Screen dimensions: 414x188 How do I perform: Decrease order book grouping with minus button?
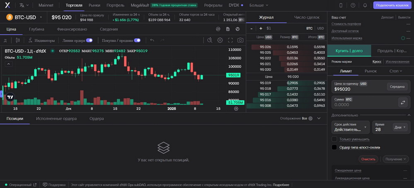point(252,29)
